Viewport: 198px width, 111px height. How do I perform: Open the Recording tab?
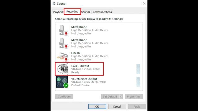tap(72, 12)
